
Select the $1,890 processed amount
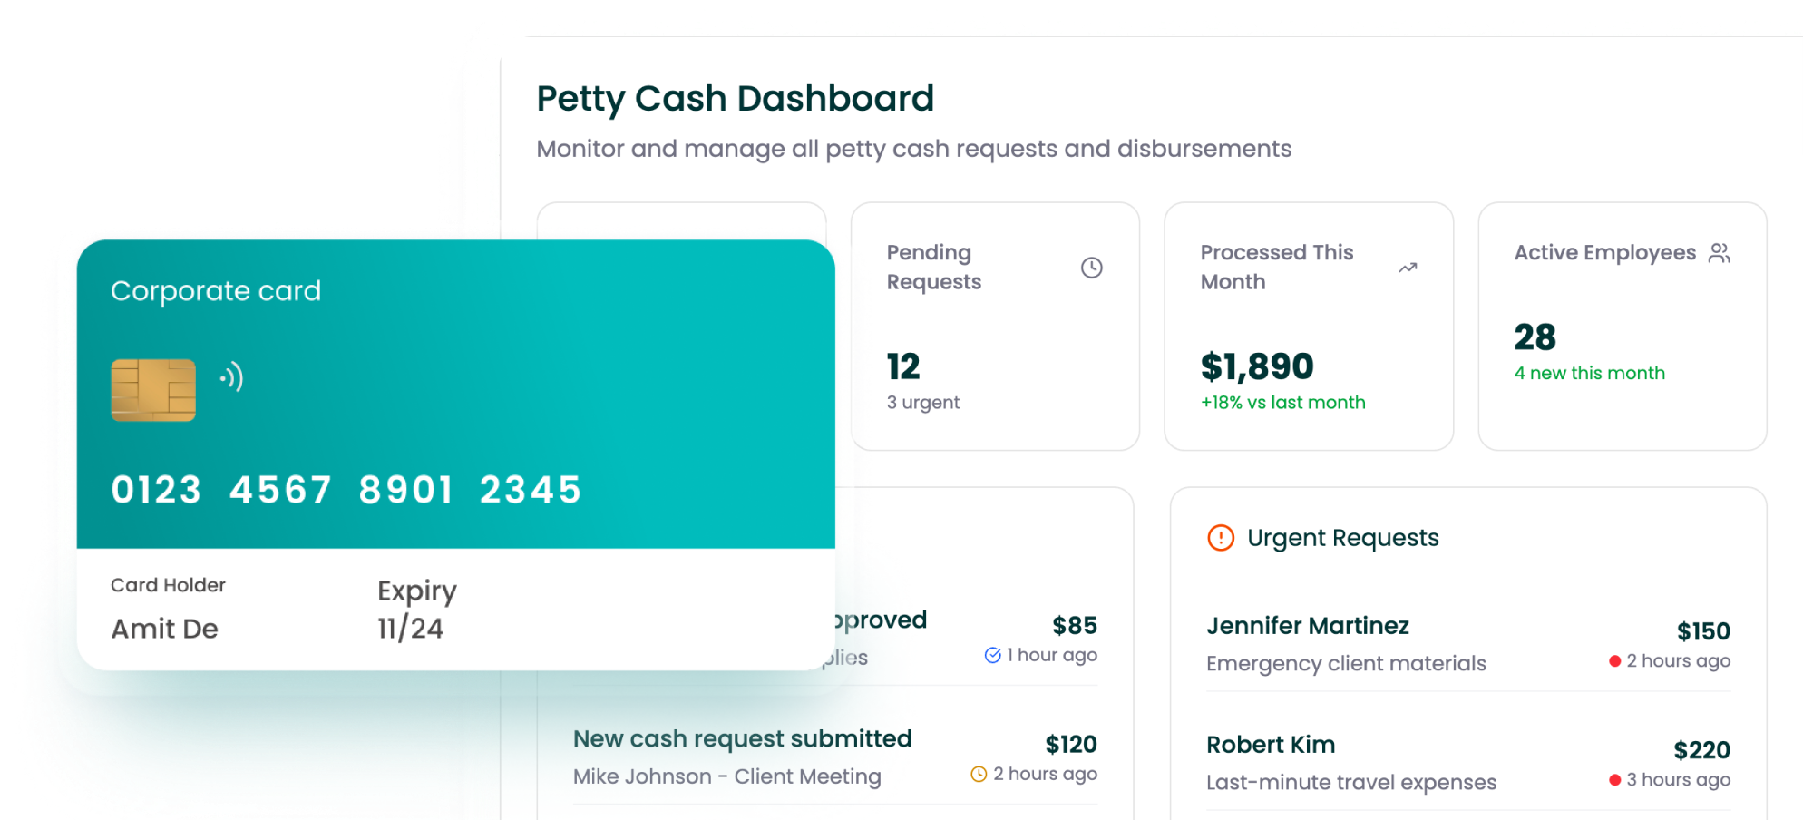coord(1256,367)
